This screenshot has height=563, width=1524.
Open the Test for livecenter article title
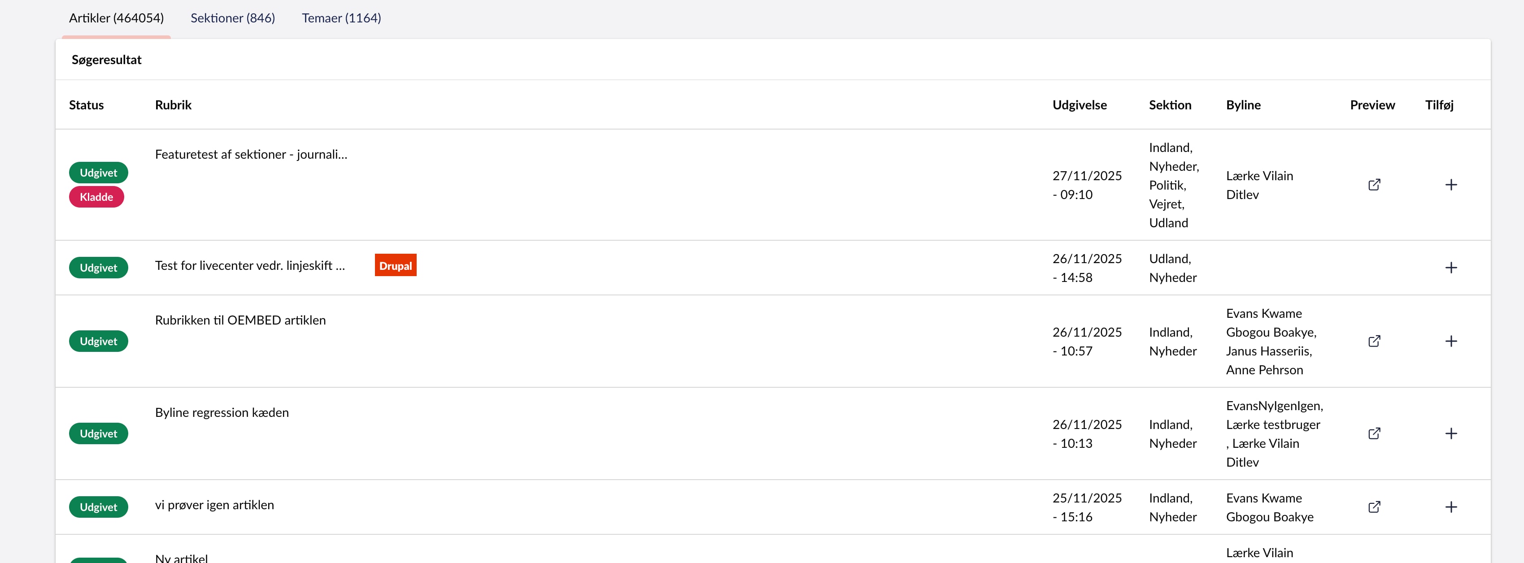pyautogui.click(x=250, y=265)
